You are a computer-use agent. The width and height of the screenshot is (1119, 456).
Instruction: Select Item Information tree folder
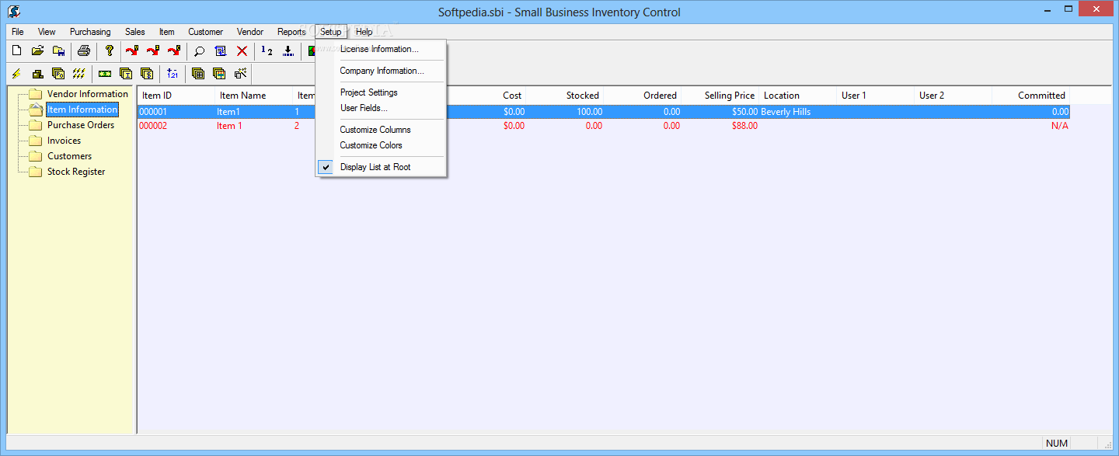coord(82,110)
